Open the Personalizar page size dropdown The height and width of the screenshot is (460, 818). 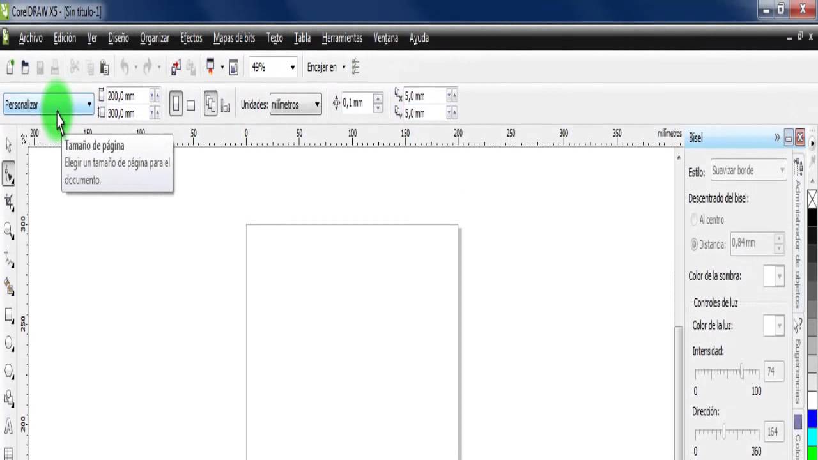(x=49, y=105)
